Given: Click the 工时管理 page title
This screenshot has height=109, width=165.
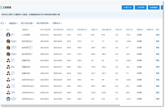Looking at the screenshot, I should coord(7,7).
